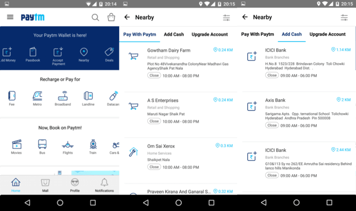Tap Android home button under middle screen
The width and height of the screenshot is (356, 211).
tap(178, 203)
